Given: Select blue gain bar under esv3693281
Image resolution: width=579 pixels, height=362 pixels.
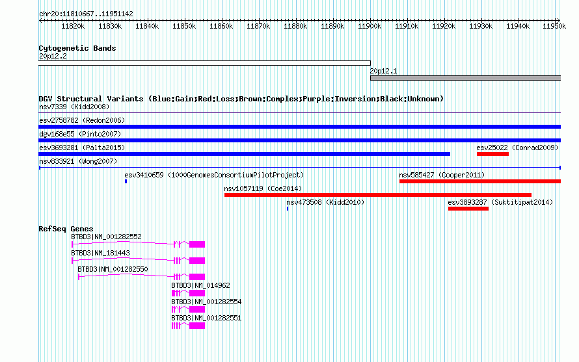Looking at the screenshot, I should point(245,154).
